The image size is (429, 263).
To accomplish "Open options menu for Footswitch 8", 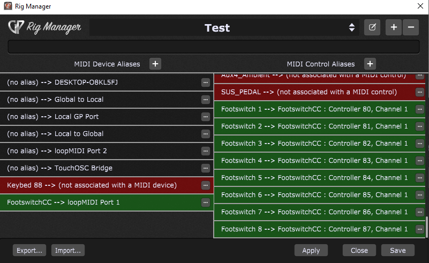I will pos(420,229).
